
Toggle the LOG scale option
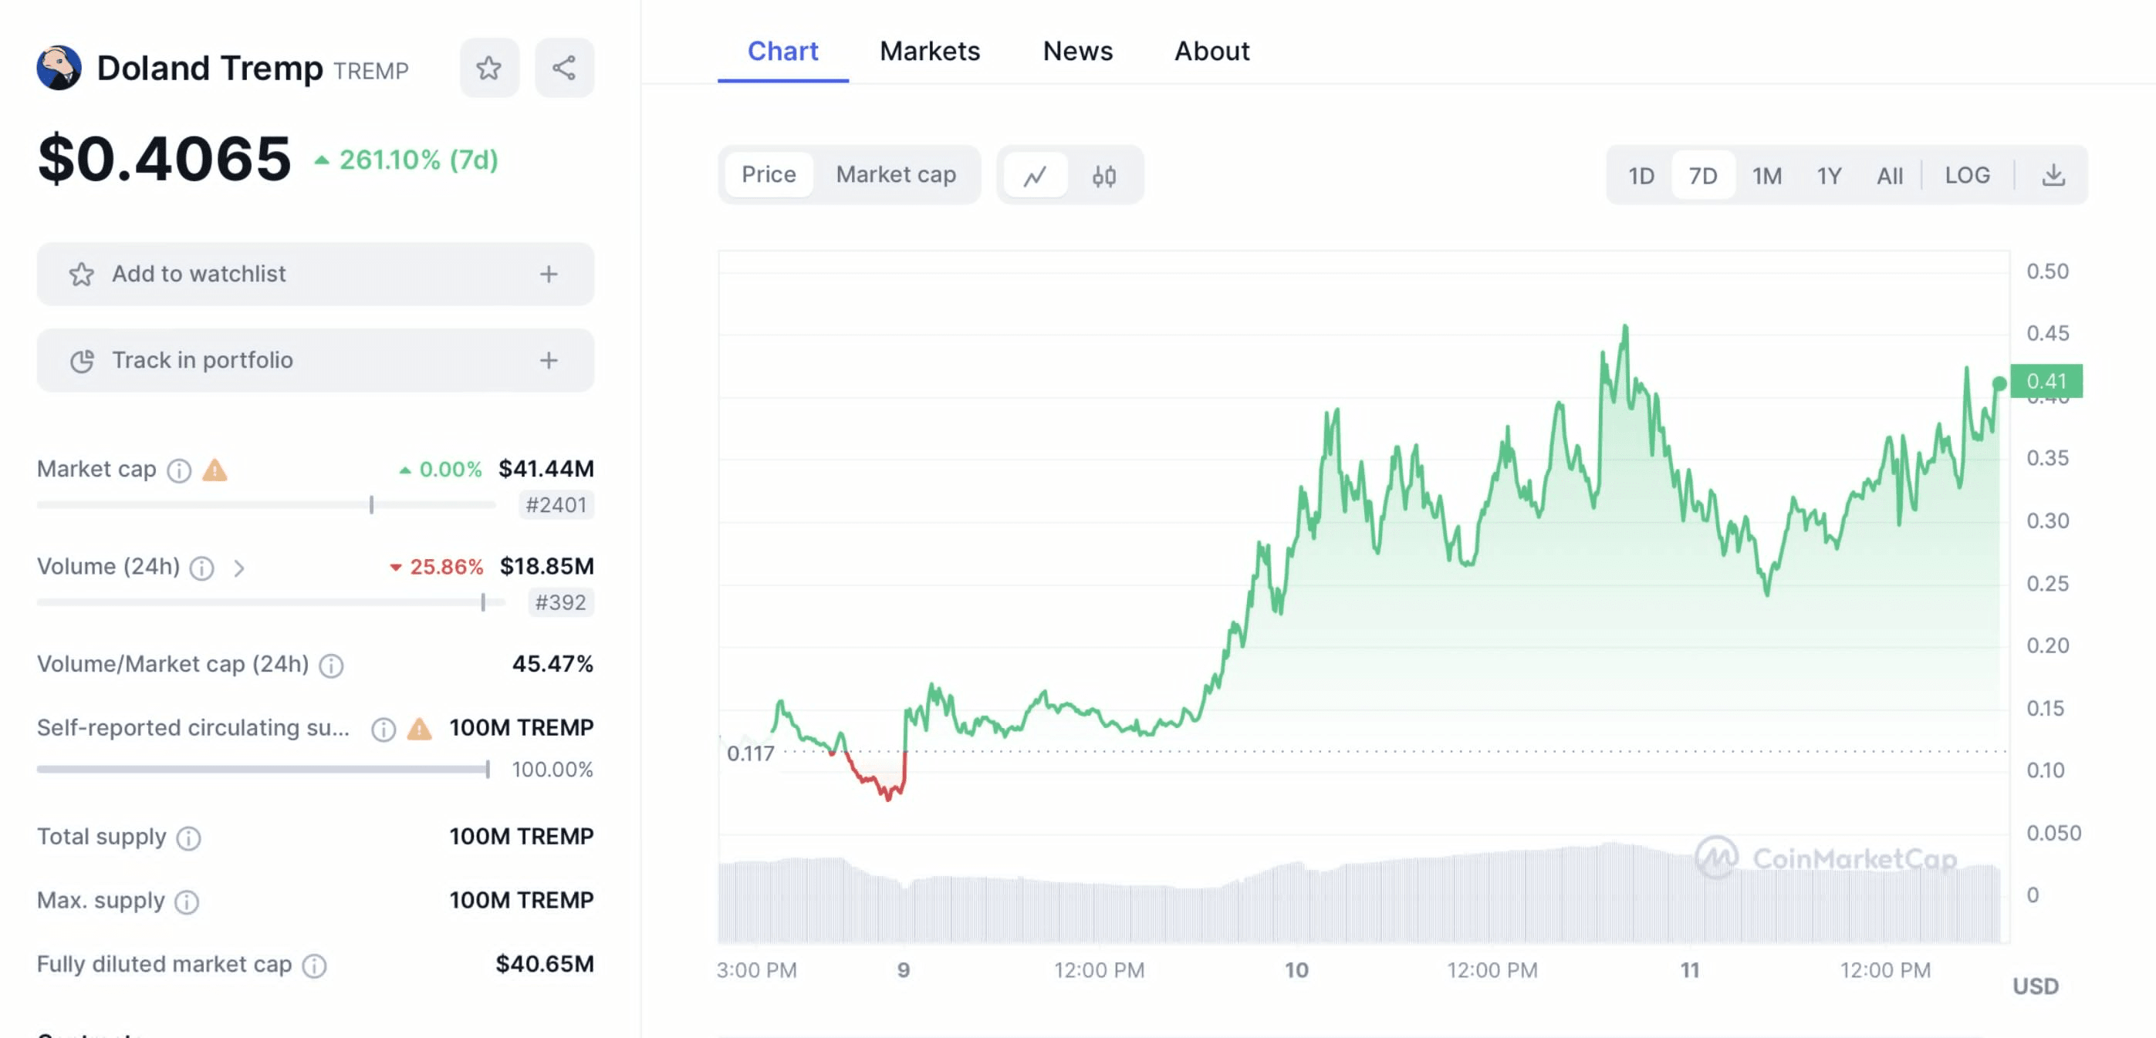click(1967, 176)
